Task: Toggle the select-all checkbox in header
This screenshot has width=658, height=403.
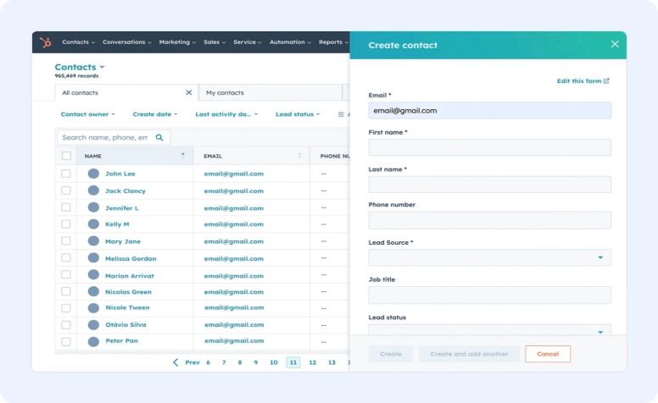Action: 66,156
